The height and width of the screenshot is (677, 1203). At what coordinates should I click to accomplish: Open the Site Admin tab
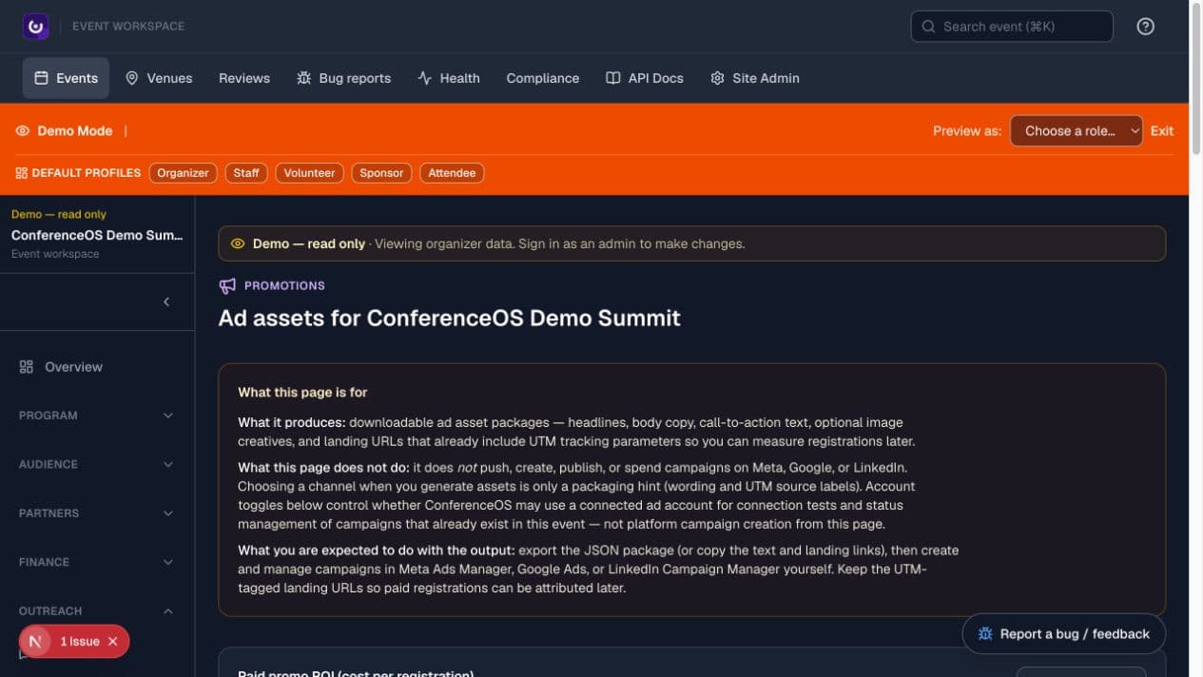tap(755, 78)
